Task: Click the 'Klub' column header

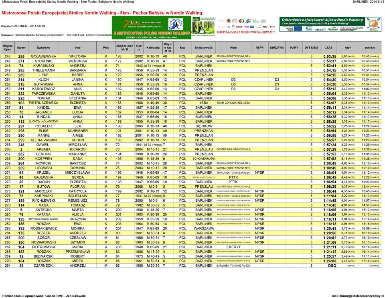Action: (233, 48)
